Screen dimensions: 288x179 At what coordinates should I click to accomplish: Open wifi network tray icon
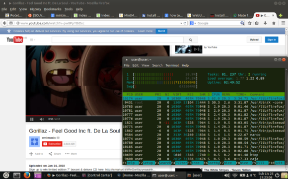(235, 176)
